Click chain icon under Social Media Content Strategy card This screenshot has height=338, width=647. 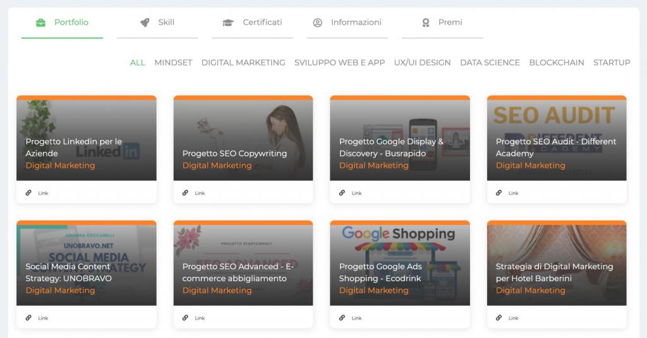pyautogui.click(x=28, y=318)
